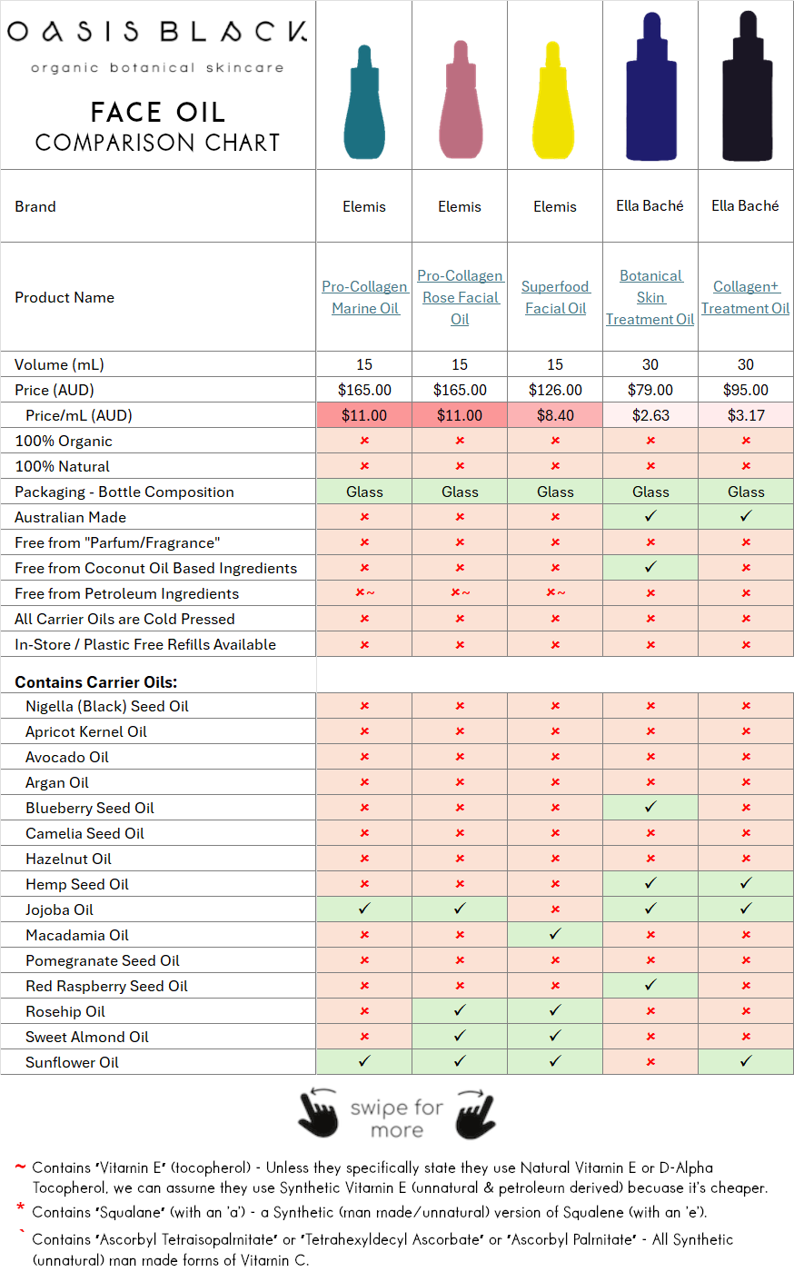
Task: Click the black Collagen+ bottle image
Action: tap(747, 86)
